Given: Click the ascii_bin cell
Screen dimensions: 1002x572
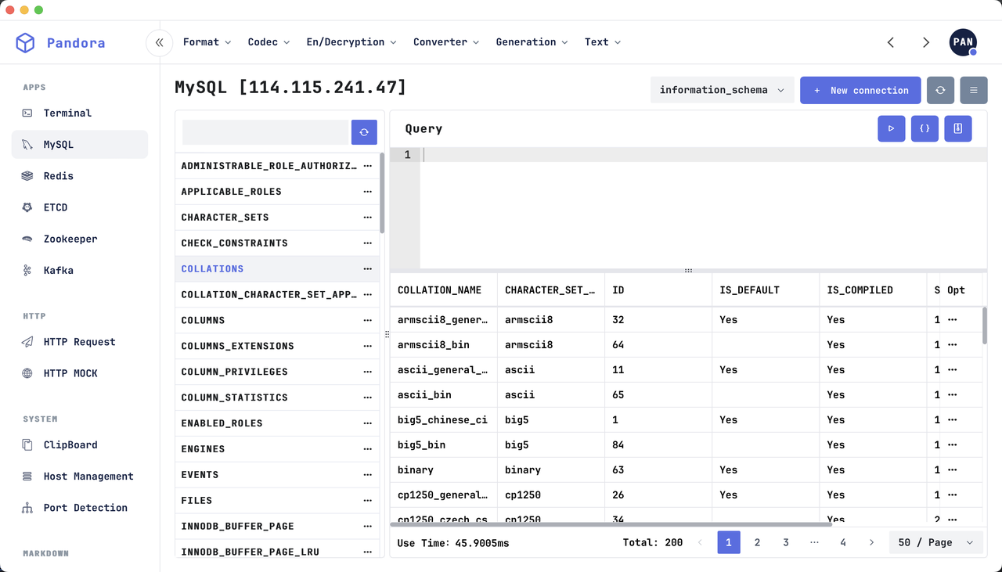Looking at the screenshot, I should click(x=444, y=394).
